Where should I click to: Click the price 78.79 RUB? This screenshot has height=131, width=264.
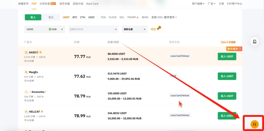tap(82, 96)
